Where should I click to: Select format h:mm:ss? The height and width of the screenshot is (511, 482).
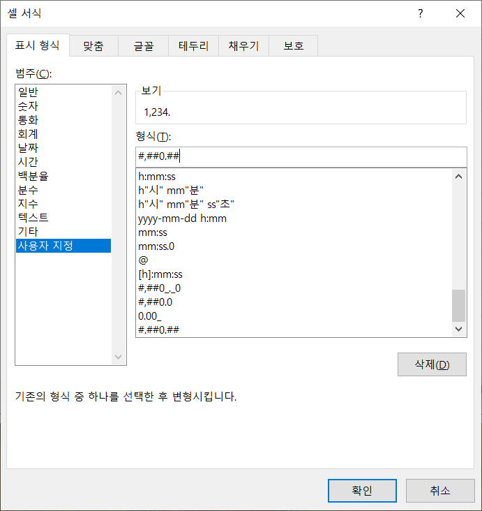coord(294,177)
